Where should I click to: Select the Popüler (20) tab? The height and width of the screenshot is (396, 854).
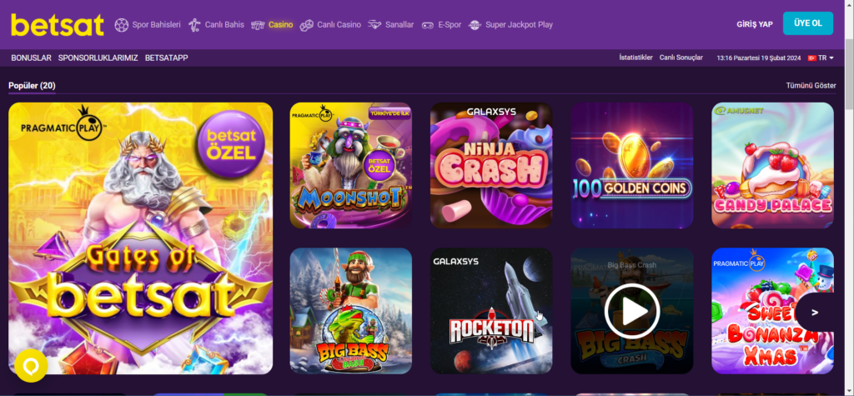(32, 86)
